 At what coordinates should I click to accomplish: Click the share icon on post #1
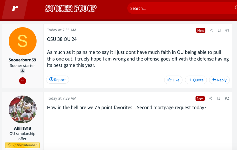211,30
